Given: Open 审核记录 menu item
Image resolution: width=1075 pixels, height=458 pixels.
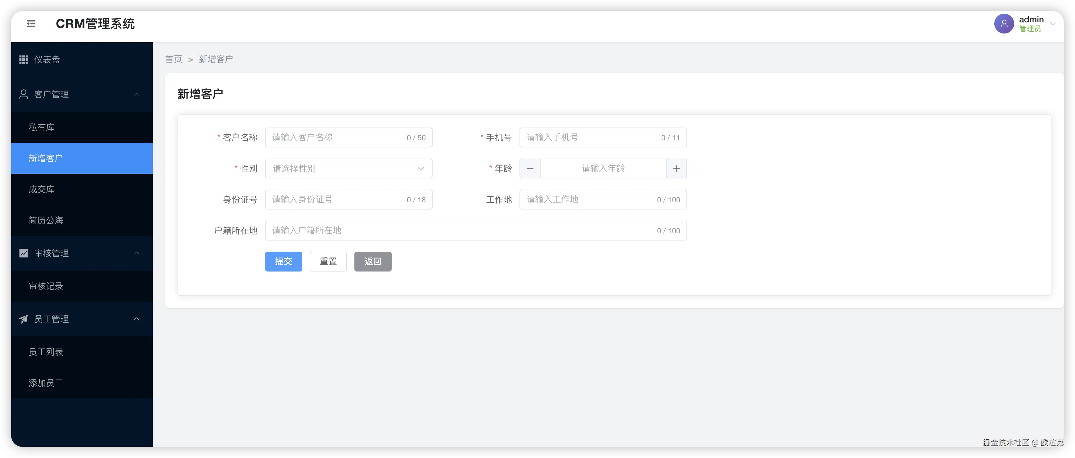Looking at the screenshot, I should pyautogui.click(x=46, y=286).
